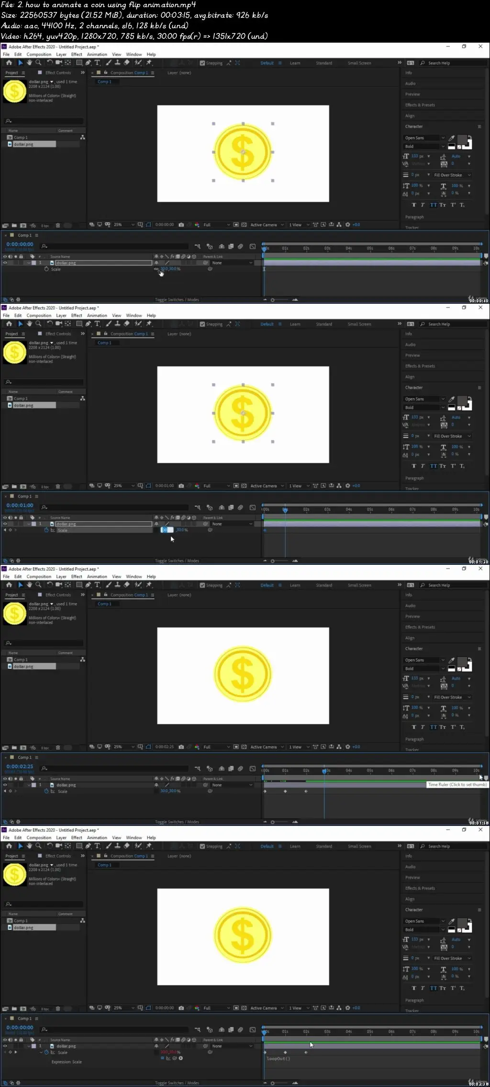Toggle enable expression equals icon in frame 00:02:38
Screen dimensions: 490x1087
click(162, 1058)
